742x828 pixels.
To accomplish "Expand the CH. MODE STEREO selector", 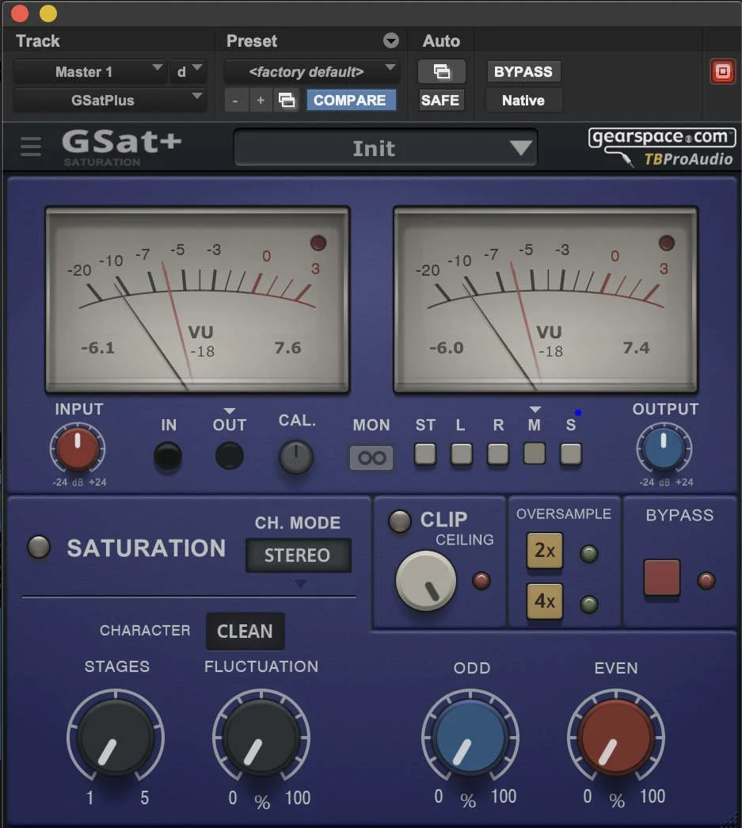I will tap(299, 555).
